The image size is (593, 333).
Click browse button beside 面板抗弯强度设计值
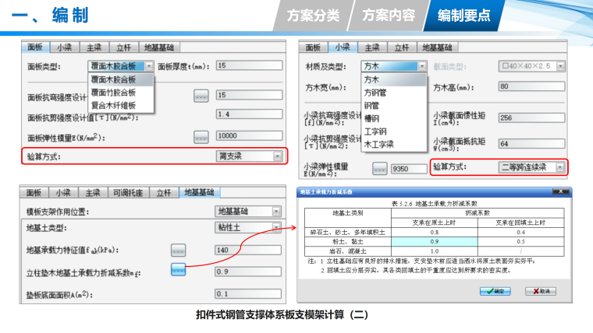coord(201,96)
